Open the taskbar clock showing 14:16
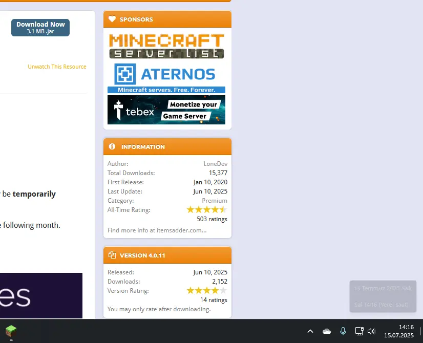This screenshot has width=423, height=343. (x=399, y=331)
